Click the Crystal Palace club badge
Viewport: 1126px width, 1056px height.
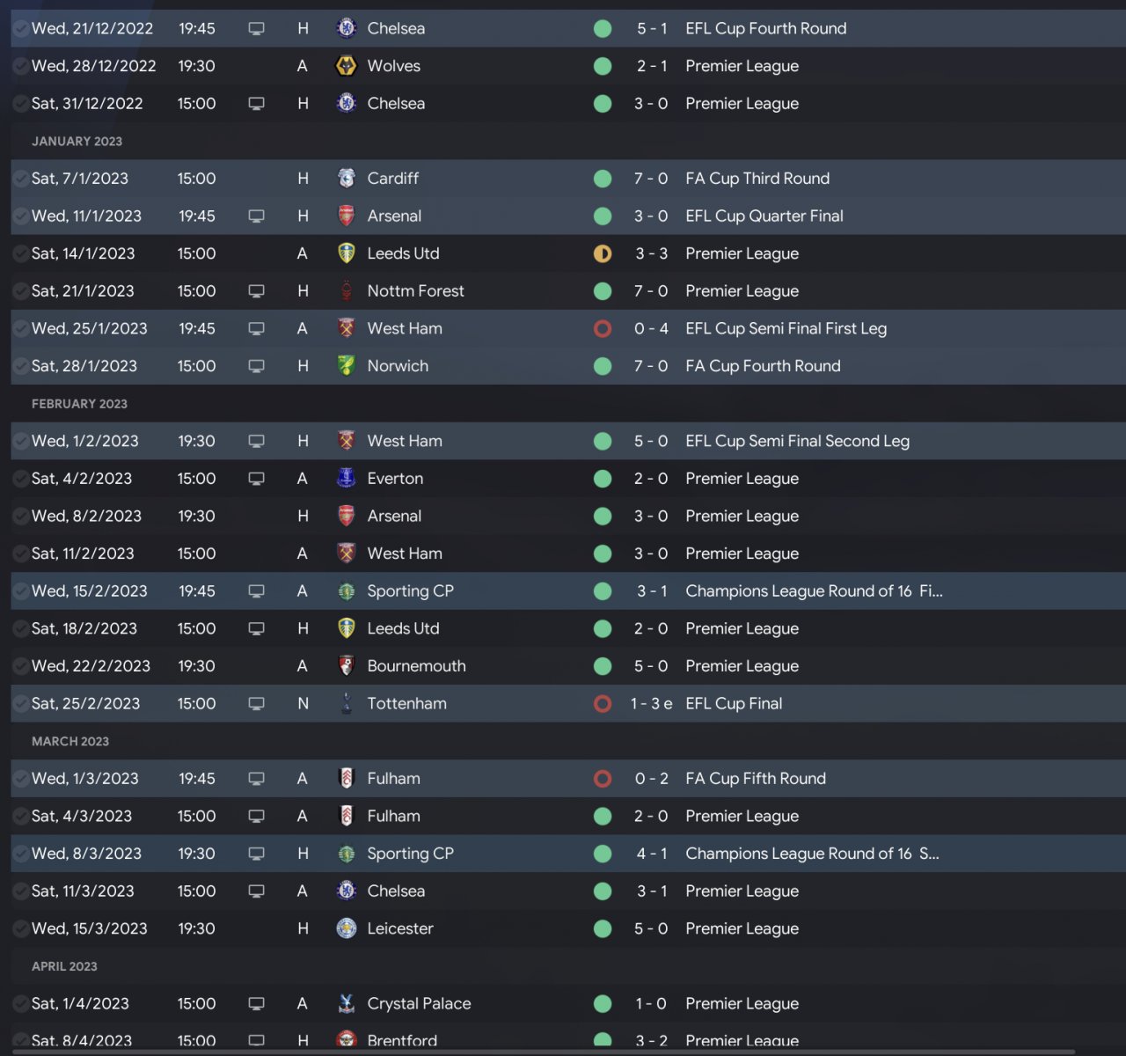pos(347,1003)
